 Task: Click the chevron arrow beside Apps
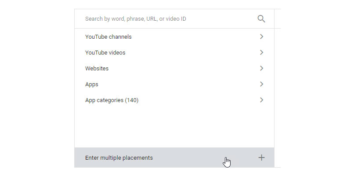pyautogui.click(x=261, y=84)
